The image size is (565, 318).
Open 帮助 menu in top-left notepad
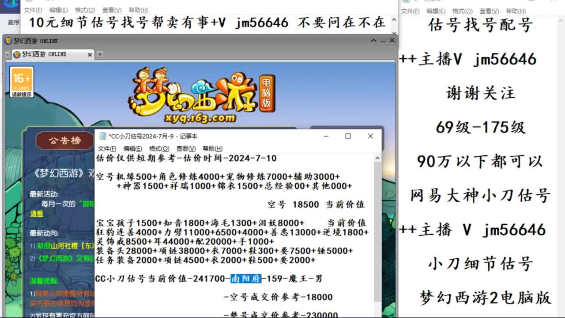tap(139, 10)
